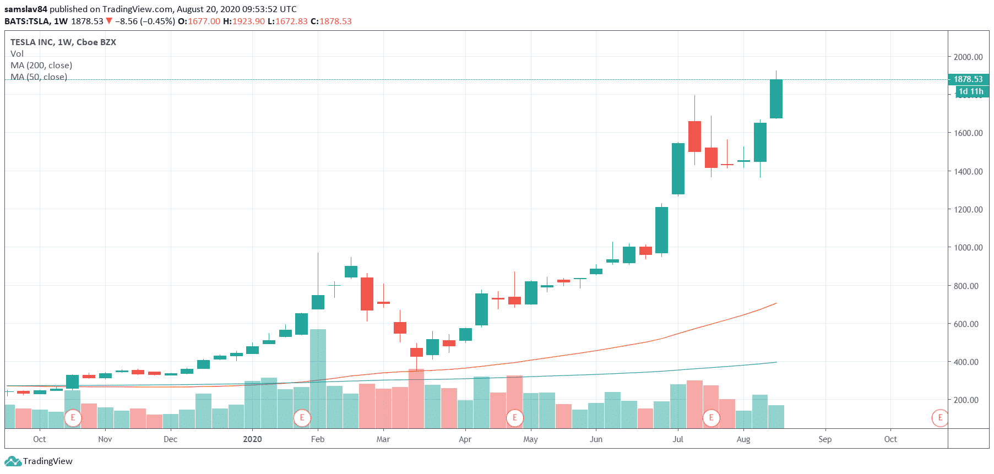
Task: Click the TradingView cloud logo icon
Action: pos(13,461)
